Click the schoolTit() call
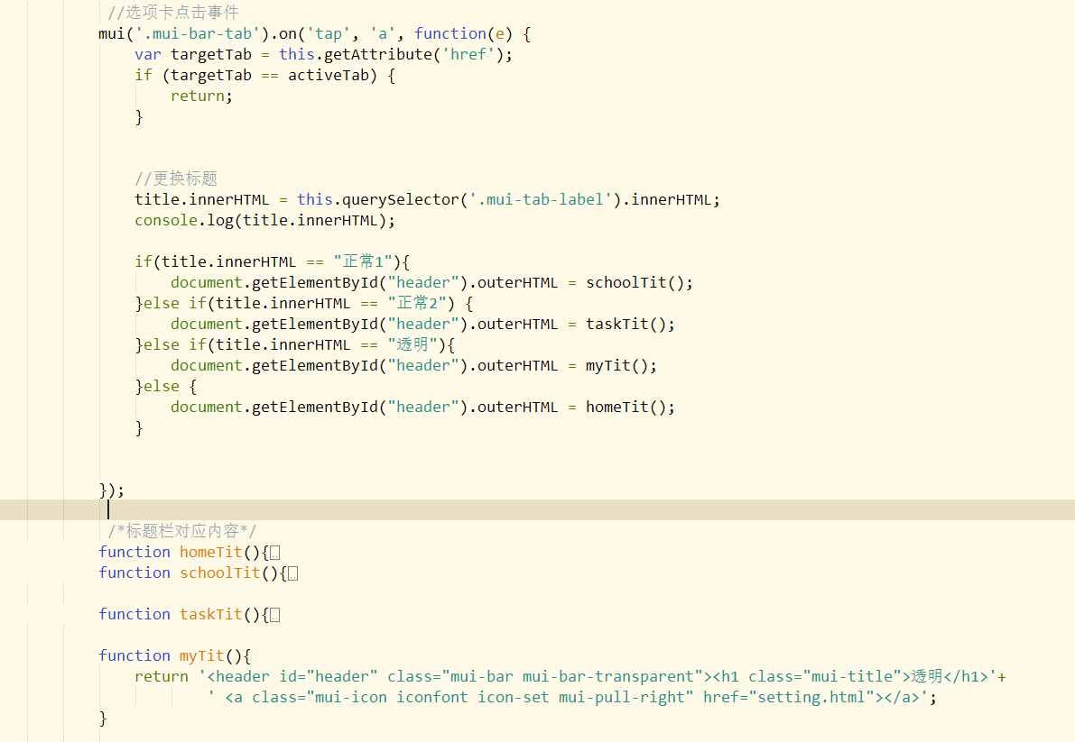1075x742 pixels. tap(635, 283)
